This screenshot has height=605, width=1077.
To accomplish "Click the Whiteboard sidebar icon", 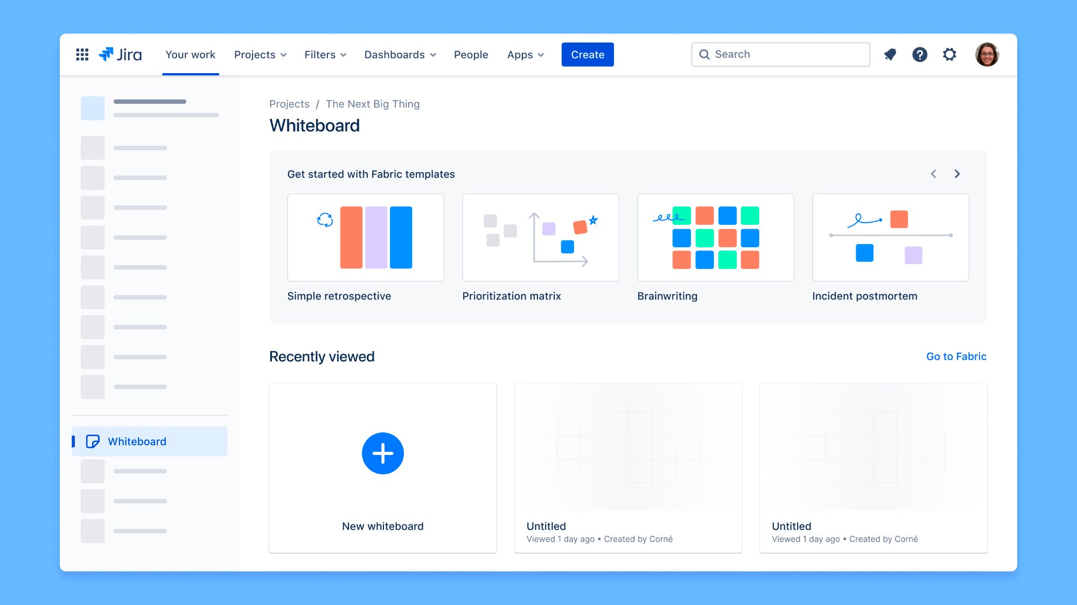I will tap(93, 442).
